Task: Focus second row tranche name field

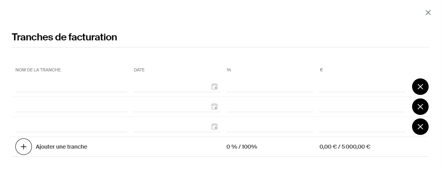Action: [x=71, y=106]
